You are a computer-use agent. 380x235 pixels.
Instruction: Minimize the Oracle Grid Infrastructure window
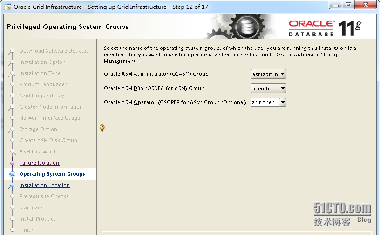pos(336,5)
